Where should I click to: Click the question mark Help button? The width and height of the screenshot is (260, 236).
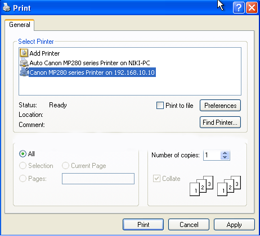click(239, 8)
